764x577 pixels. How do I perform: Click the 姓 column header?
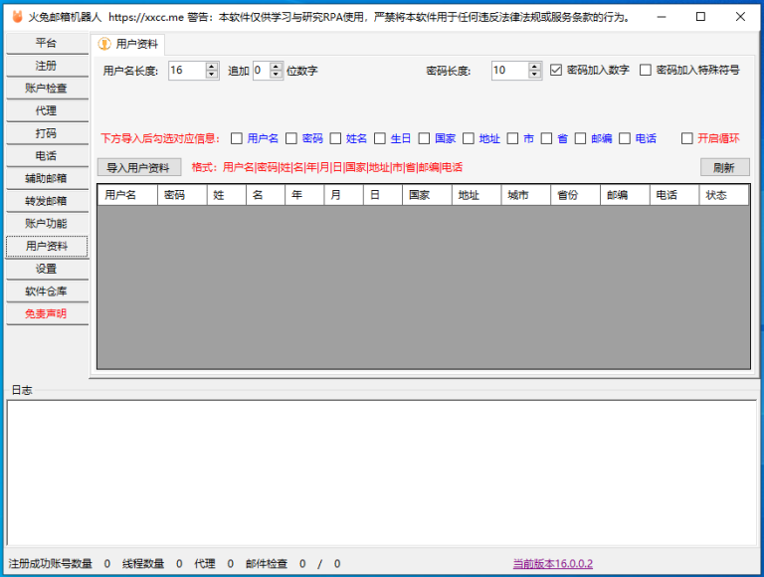coord(227,195)
